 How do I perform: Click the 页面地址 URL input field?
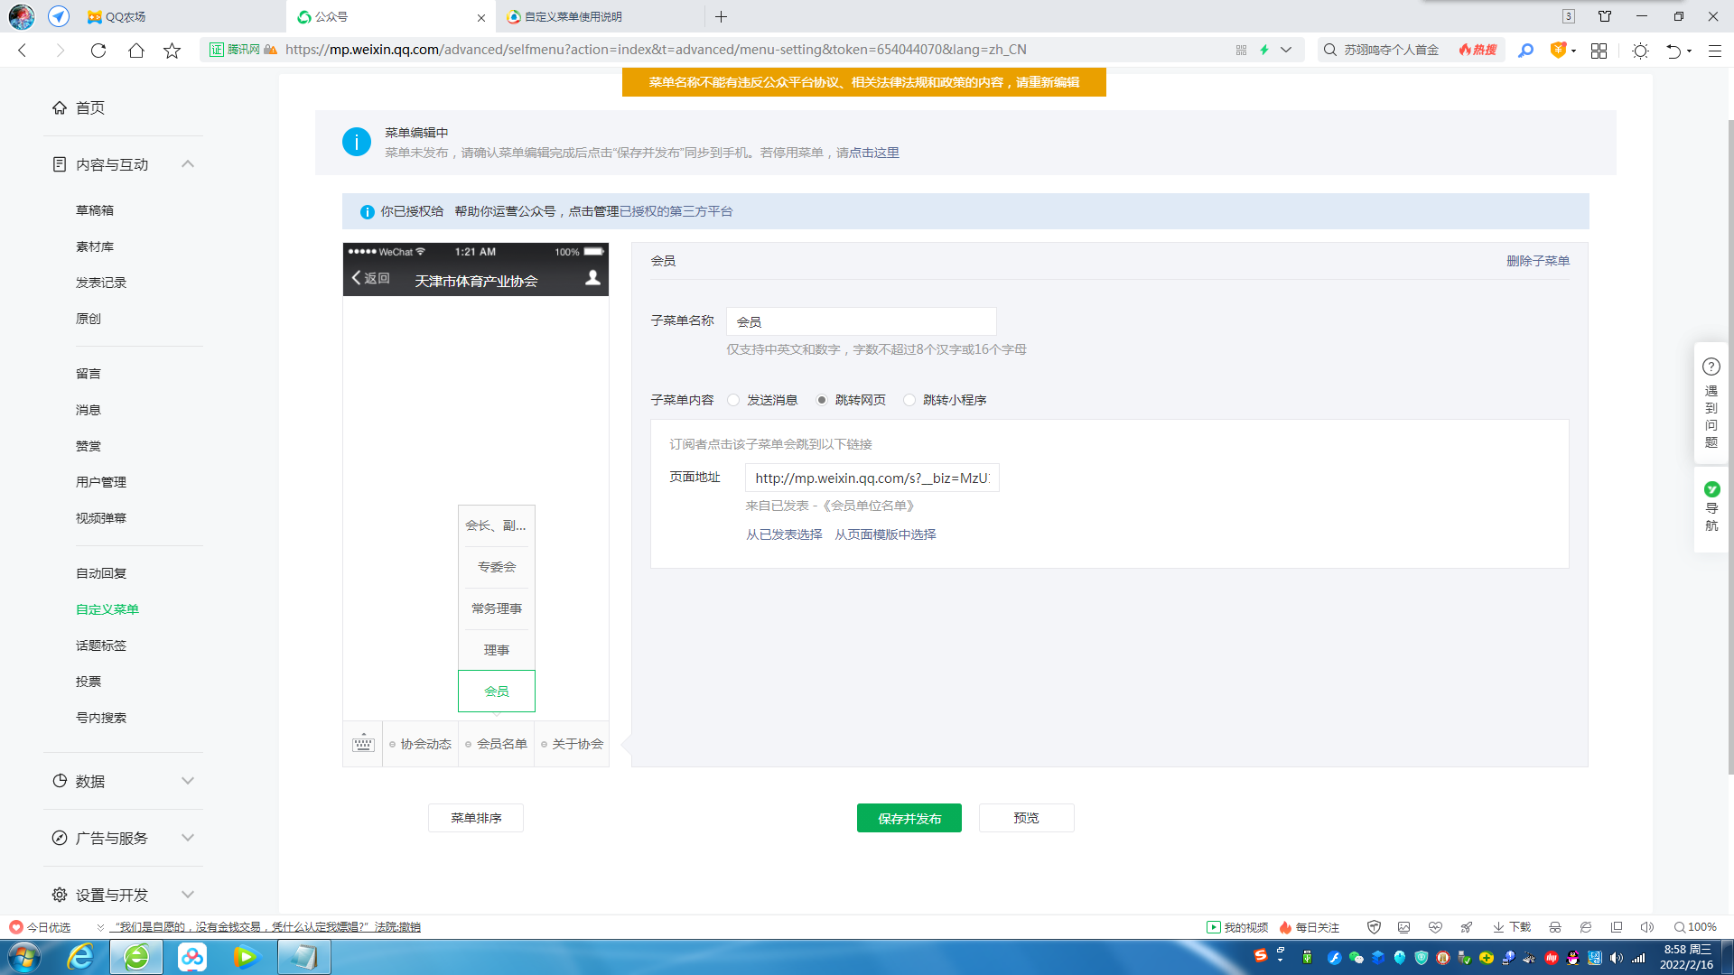(x=872, y=478)
